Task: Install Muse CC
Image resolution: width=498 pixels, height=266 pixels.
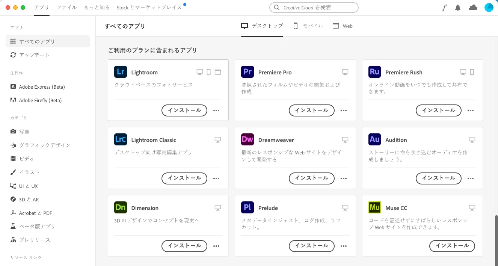Action: click(x=452, y=246)
